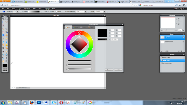The width and height of the screenshot is (187, 105).
Task: Select the Color Replace tool
Action: point(3,38)
